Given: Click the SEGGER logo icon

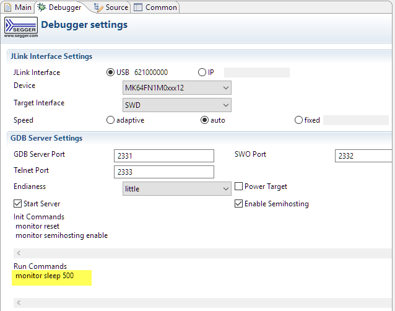Looking at the screenshot, I should point(20,27).
